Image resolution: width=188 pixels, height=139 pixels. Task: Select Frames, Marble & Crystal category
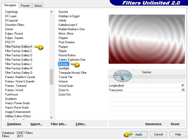click(20, 77)
